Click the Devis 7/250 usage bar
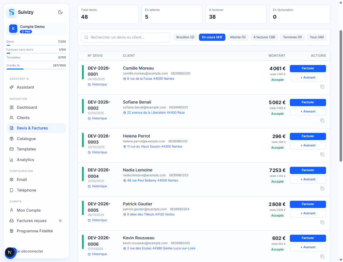 click(36, 45)
